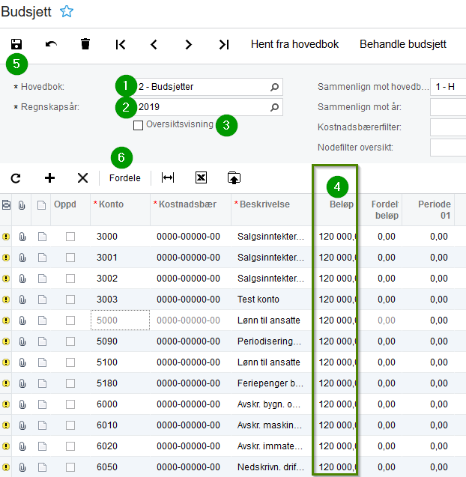Export grid to Excel icon
Screen dimensions: 466x477
(x=201, y=177)
